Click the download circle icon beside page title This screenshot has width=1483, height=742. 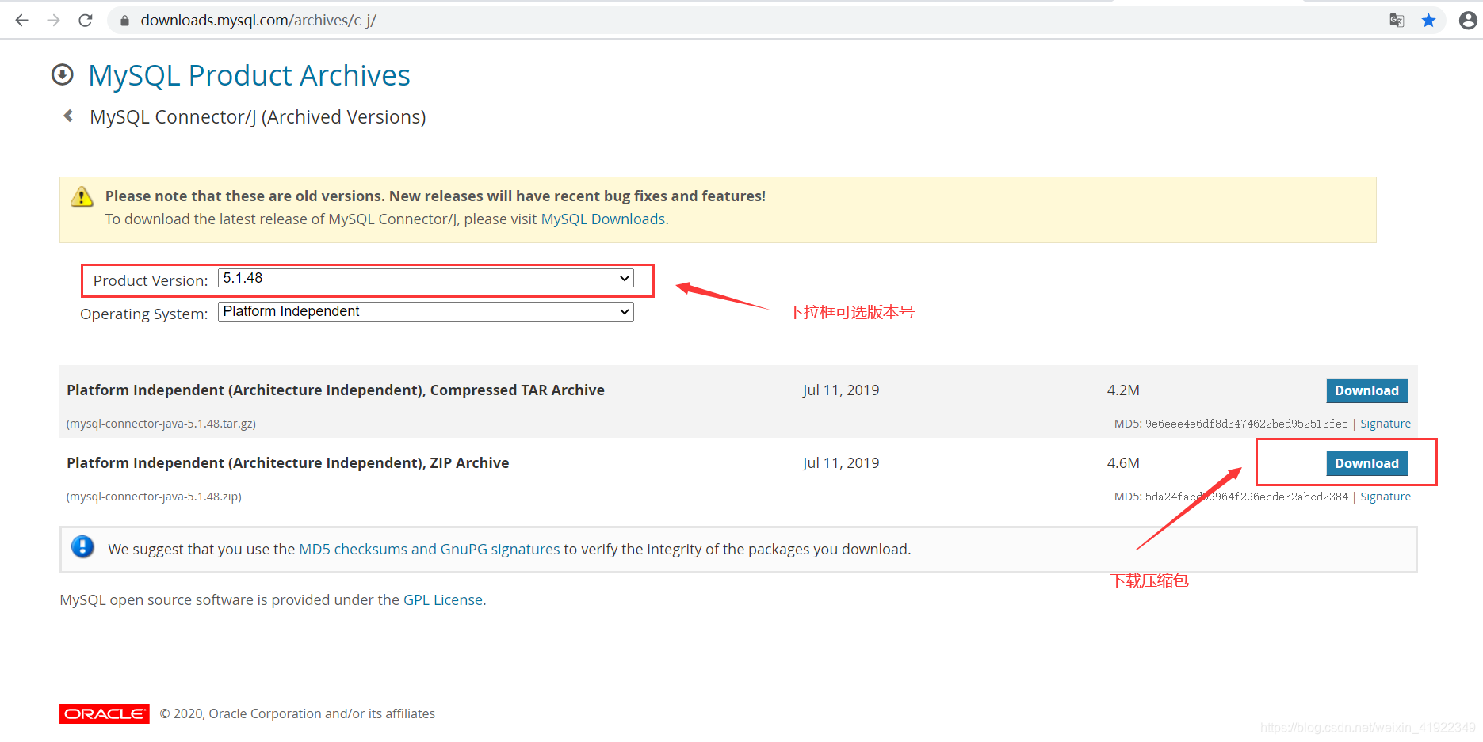tap(63, 75)
